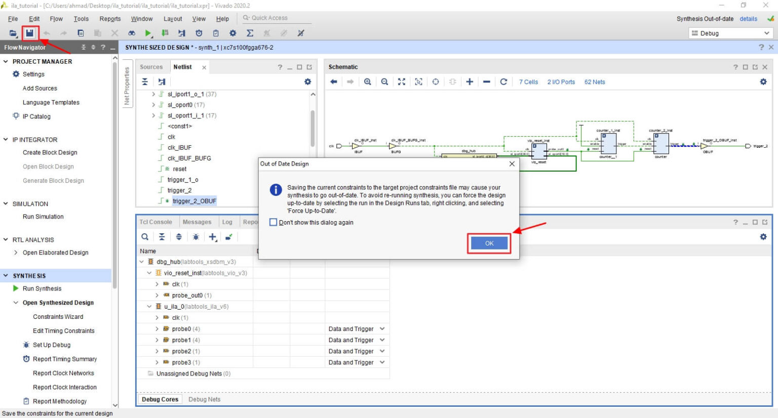Open Netlist panel settings gear
Screen dimensions: 778x418
[x=307, y=82]
